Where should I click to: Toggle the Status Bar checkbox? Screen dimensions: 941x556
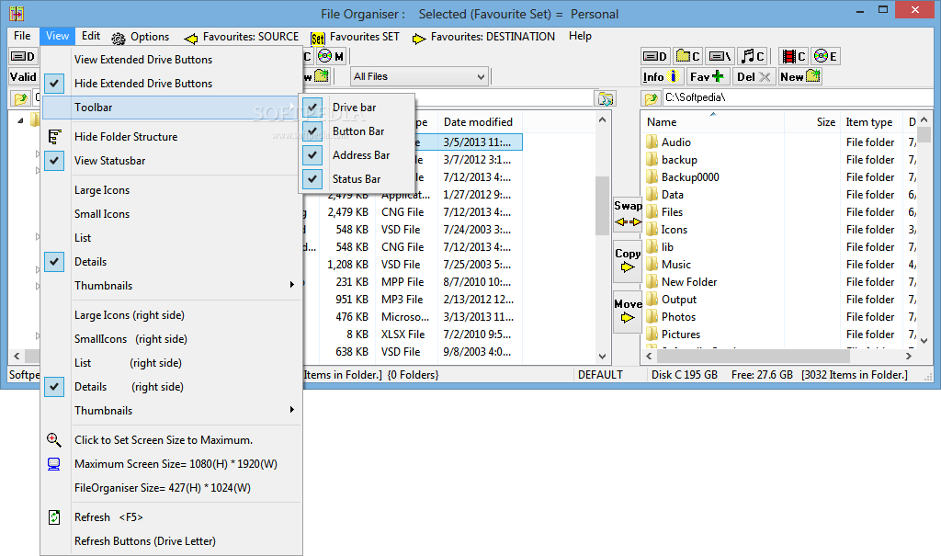pos(312,179)
